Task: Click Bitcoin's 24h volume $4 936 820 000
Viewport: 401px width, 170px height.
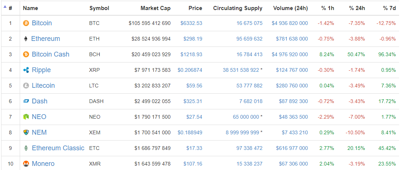Action: pyautogui.click(x=290, y=23)
